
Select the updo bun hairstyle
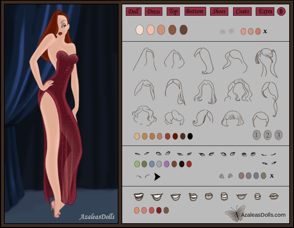pos(174,117)
